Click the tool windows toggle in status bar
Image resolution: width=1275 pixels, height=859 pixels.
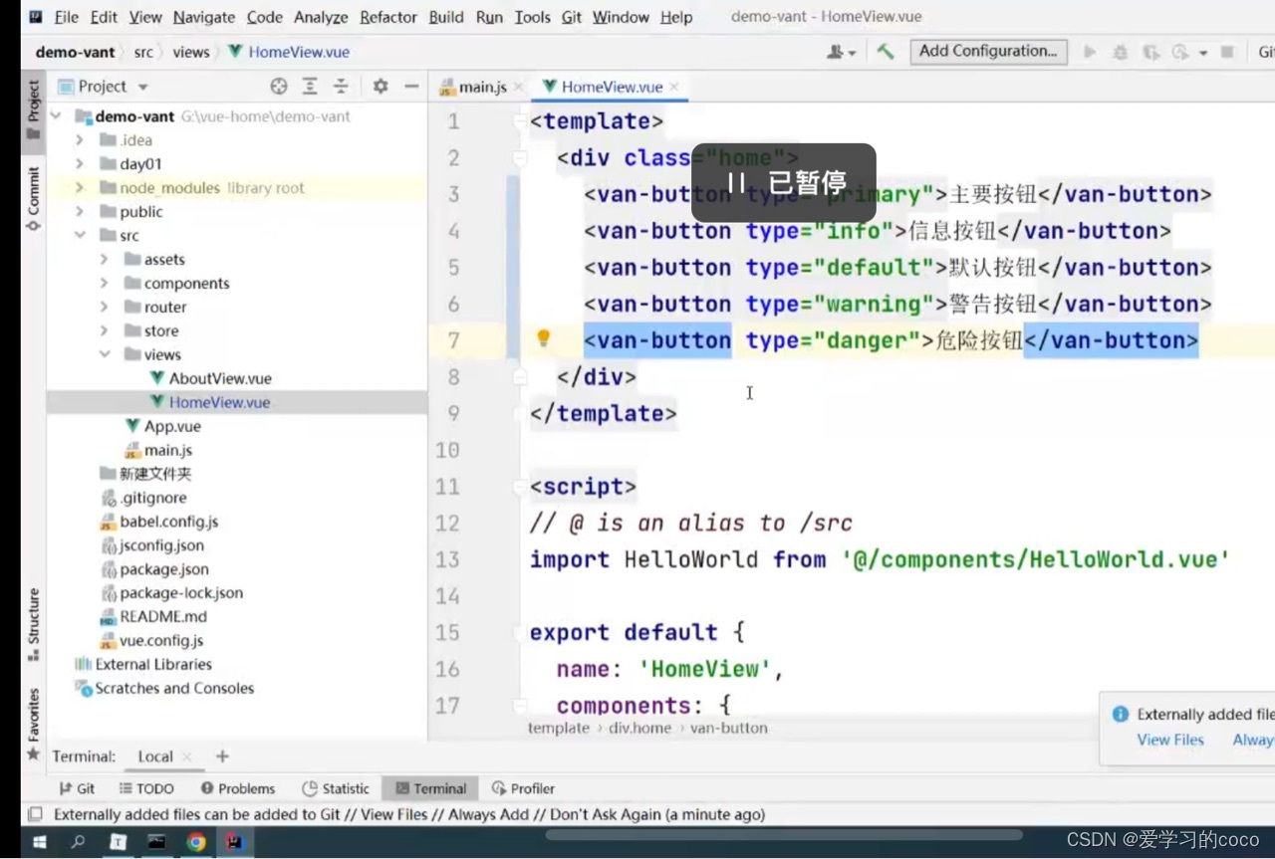[x=35, y=814]
